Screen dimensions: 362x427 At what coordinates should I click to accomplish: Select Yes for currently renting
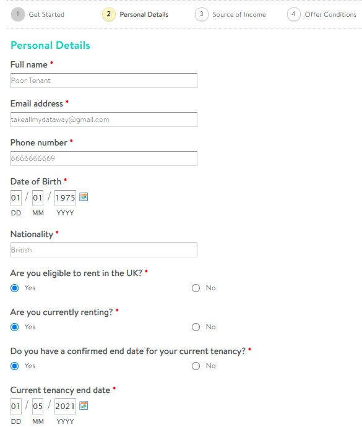(15, 327)
